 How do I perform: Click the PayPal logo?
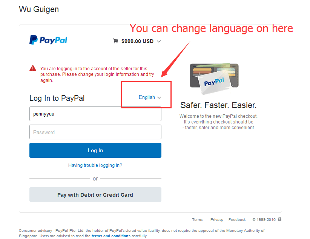coord(48,40)
